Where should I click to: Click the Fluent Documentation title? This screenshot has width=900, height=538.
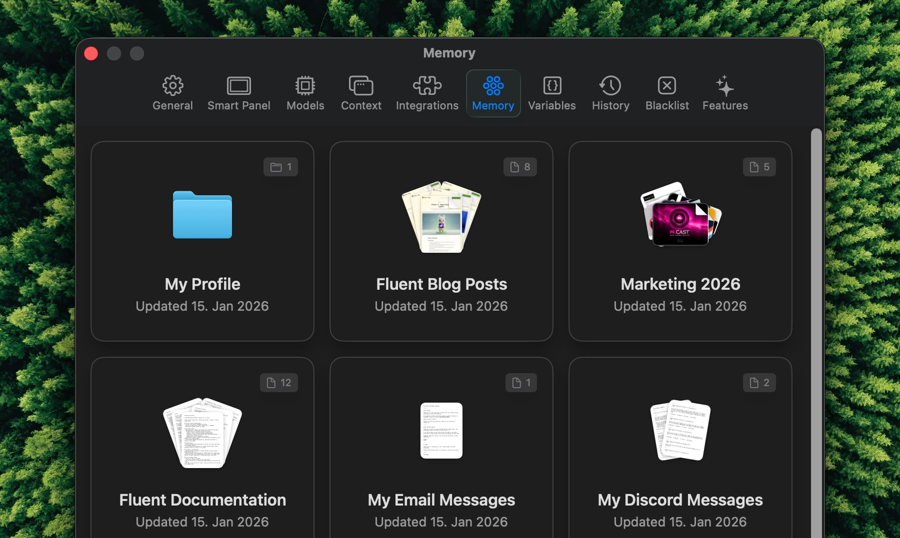(x=202, y=500)
